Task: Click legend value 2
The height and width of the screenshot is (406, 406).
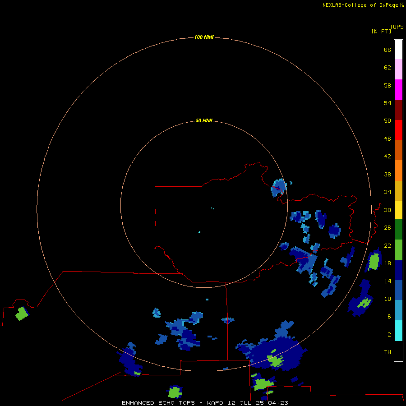Action: [x=389, y=334]
